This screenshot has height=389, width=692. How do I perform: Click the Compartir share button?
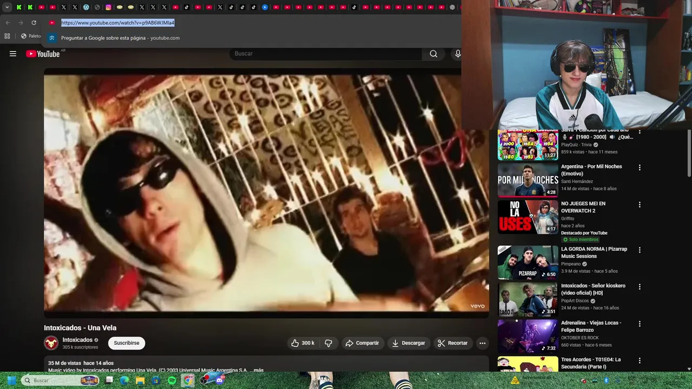(x=362, y=343)
